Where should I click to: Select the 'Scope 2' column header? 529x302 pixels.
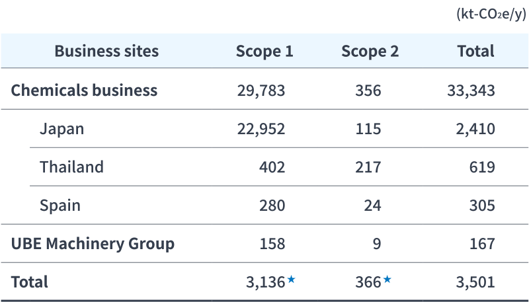370,52
